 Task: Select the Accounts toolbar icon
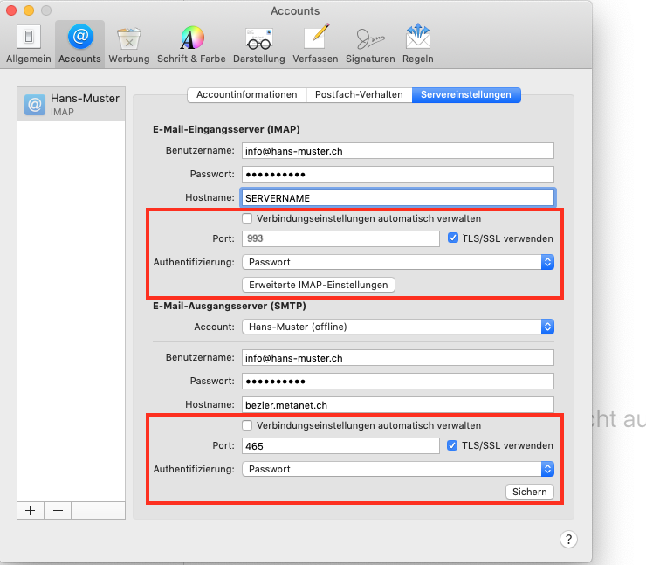pyautogui.click(x=79, y=44)
